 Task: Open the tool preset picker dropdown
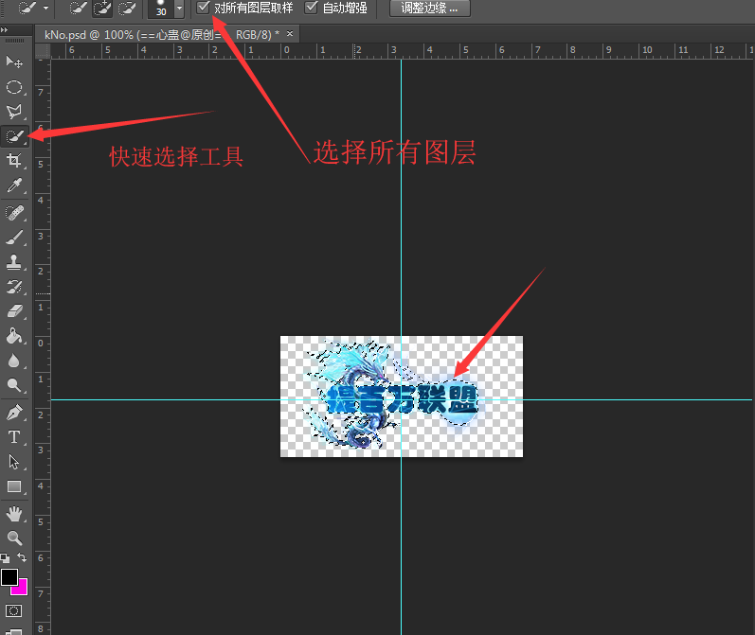point(45,9)
